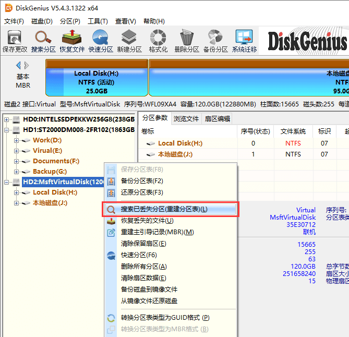Expand the Work(D:) partition node
Image resolution: width=349 pixels, height=337 pixels.
point(16,140)
